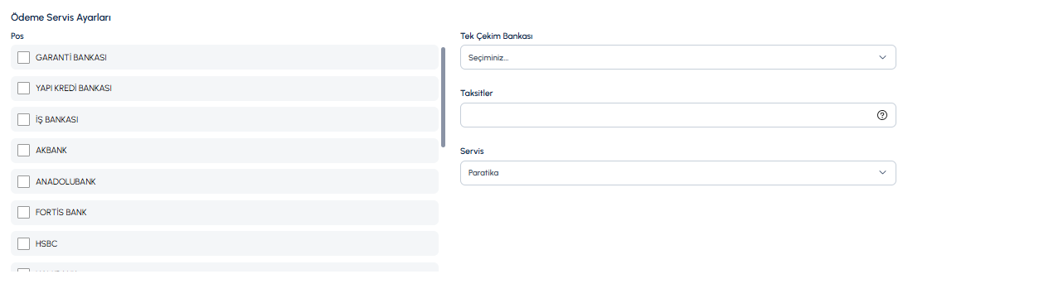Click the chevron arrow of Tek Çekim Bankası

click(x=882, y=57)
